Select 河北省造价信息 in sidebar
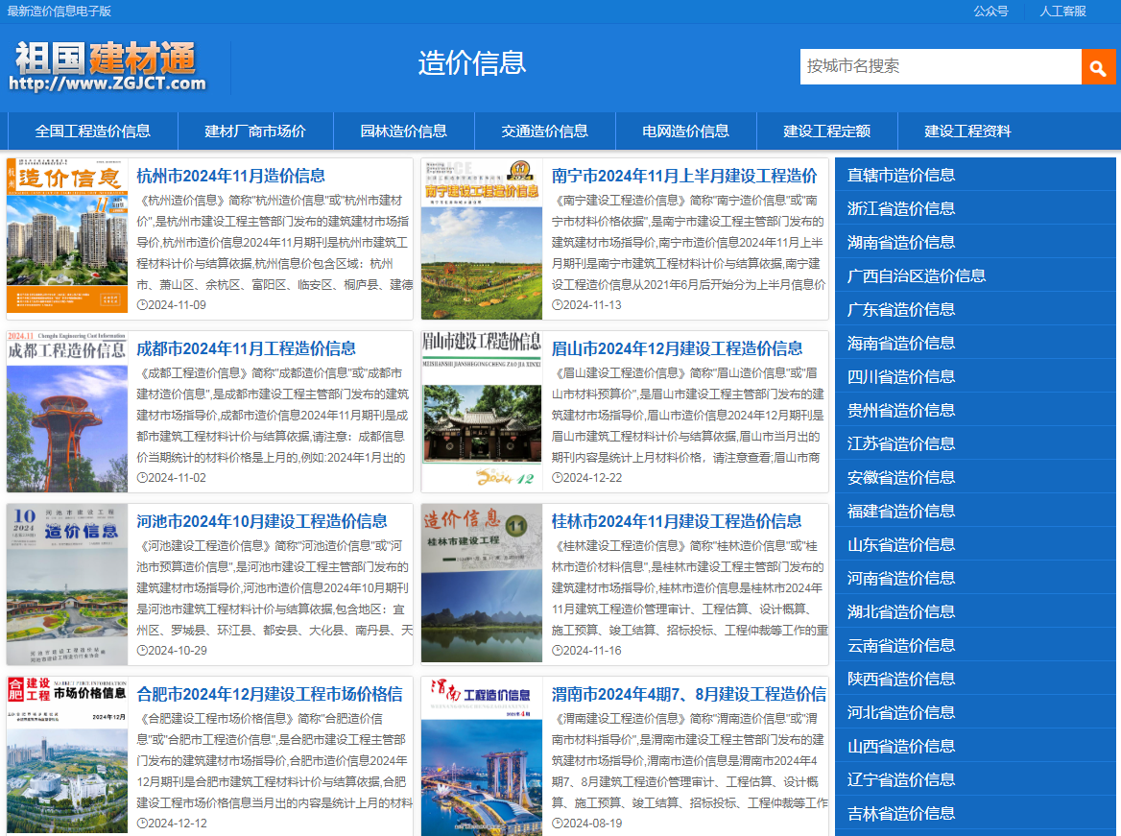The height and width of the screenshot is (836, 1121). (x=975, y=713)
